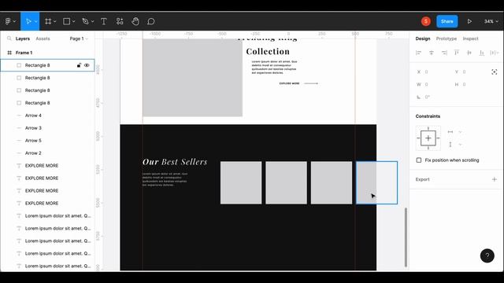The width and height of the screenshot is (504, 283).
Task: Click the X position input field
Action: (432, 72)
